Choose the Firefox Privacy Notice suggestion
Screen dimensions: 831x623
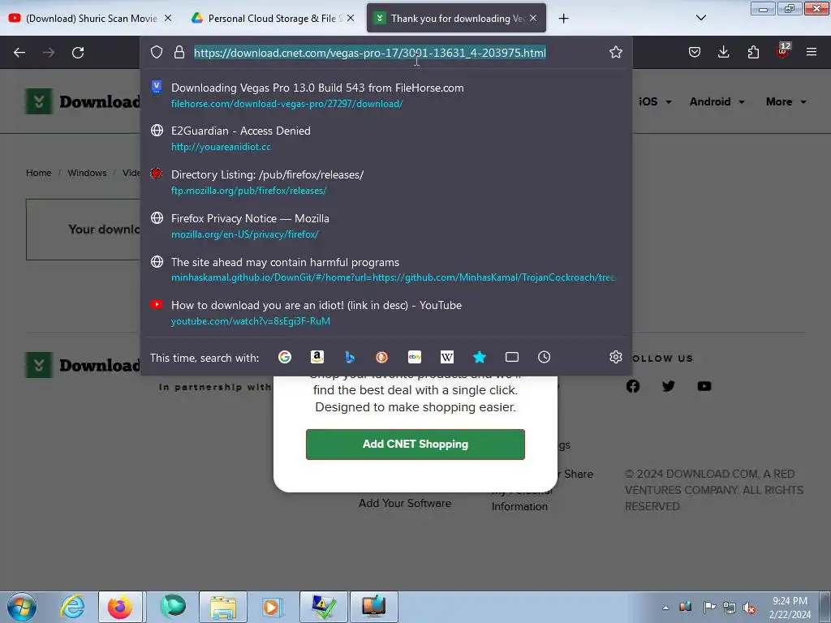pos(387,226)
